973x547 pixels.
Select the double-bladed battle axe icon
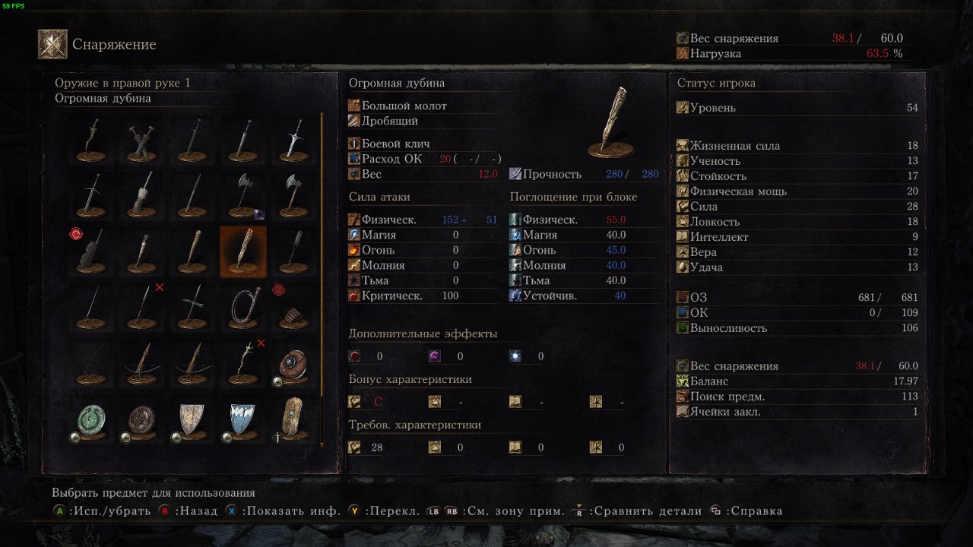click(243, 195)
